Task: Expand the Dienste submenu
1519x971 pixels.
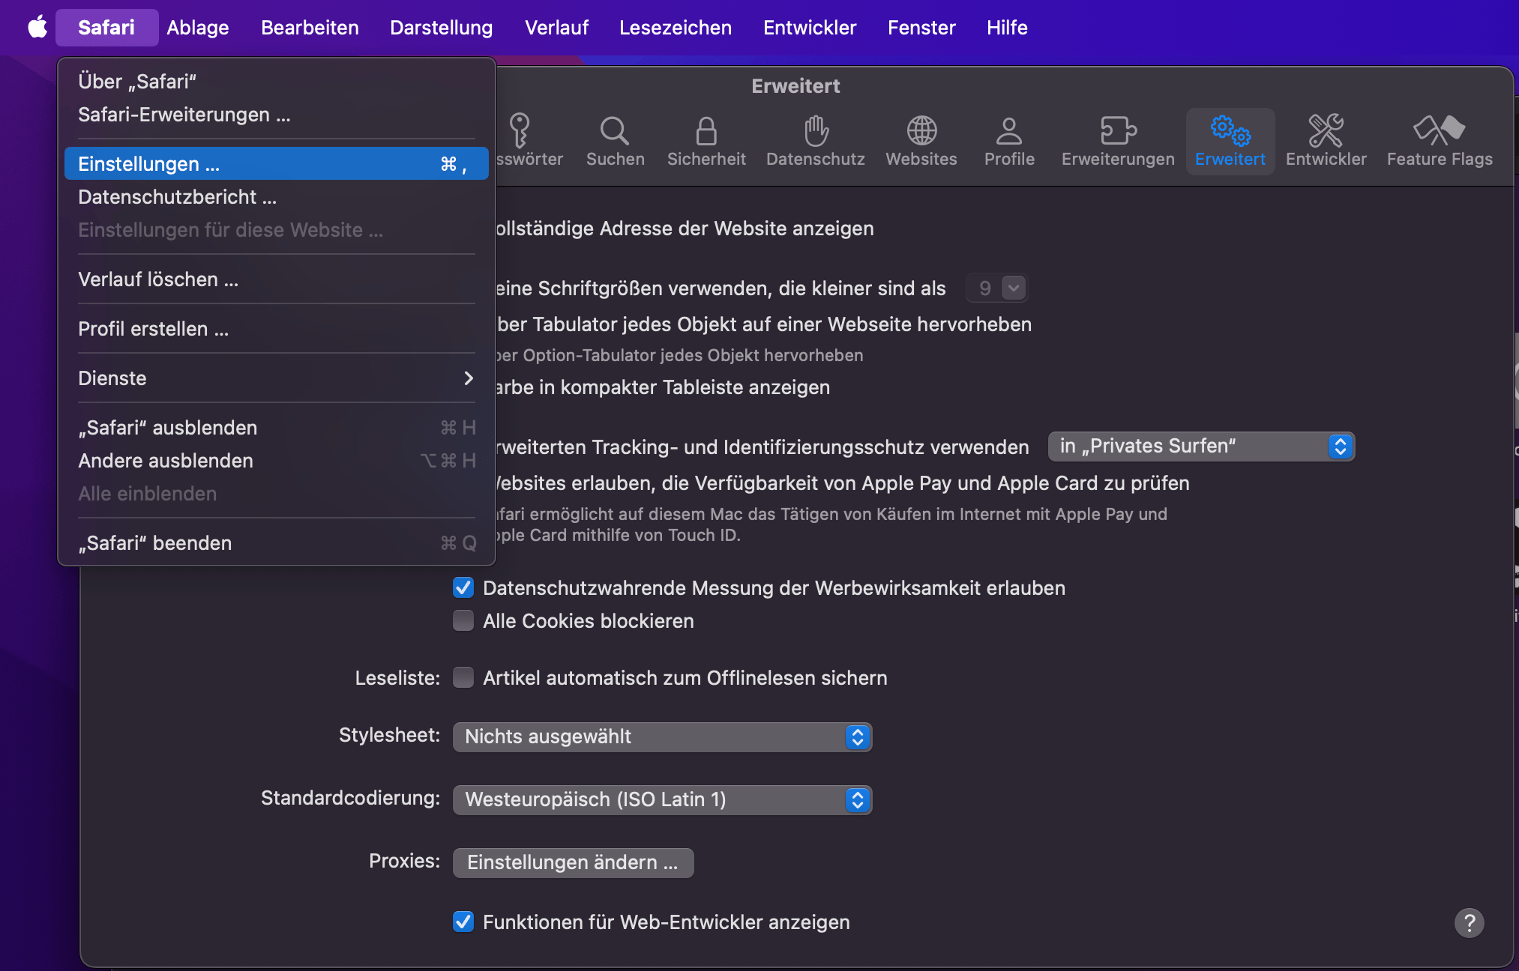Action: point(276,378)
